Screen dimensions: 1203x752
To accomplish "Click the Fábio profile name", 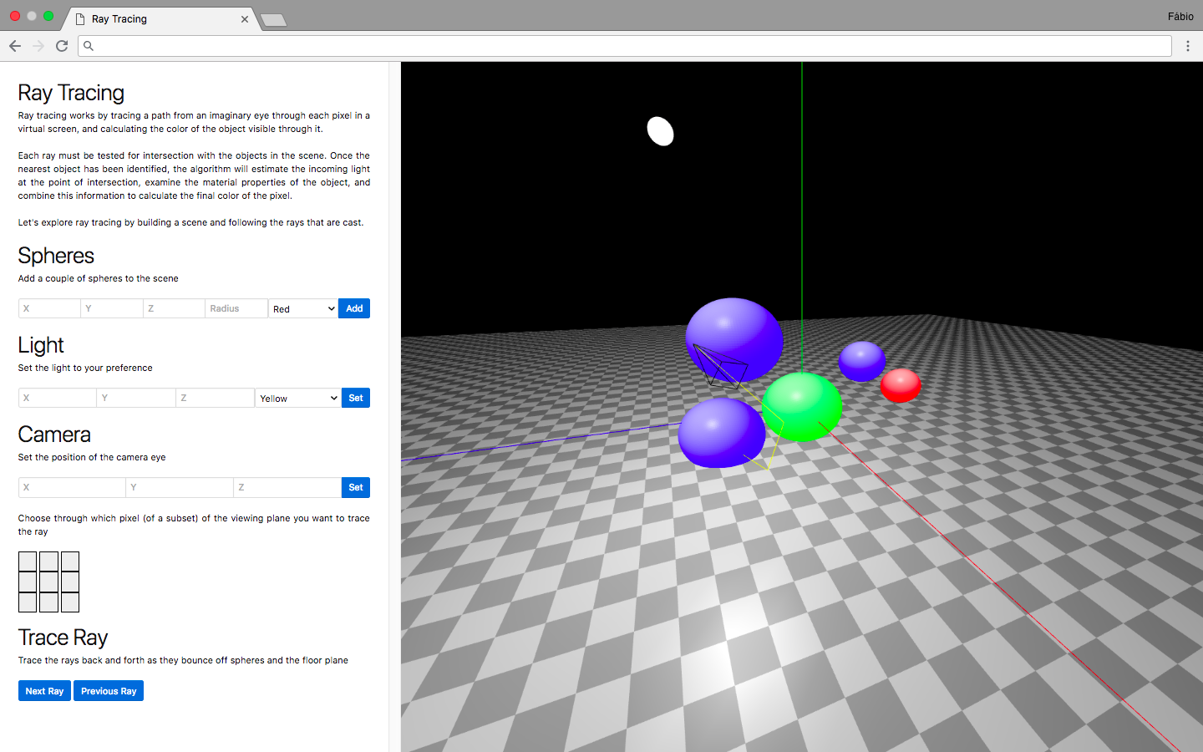I will point(1180,17).
